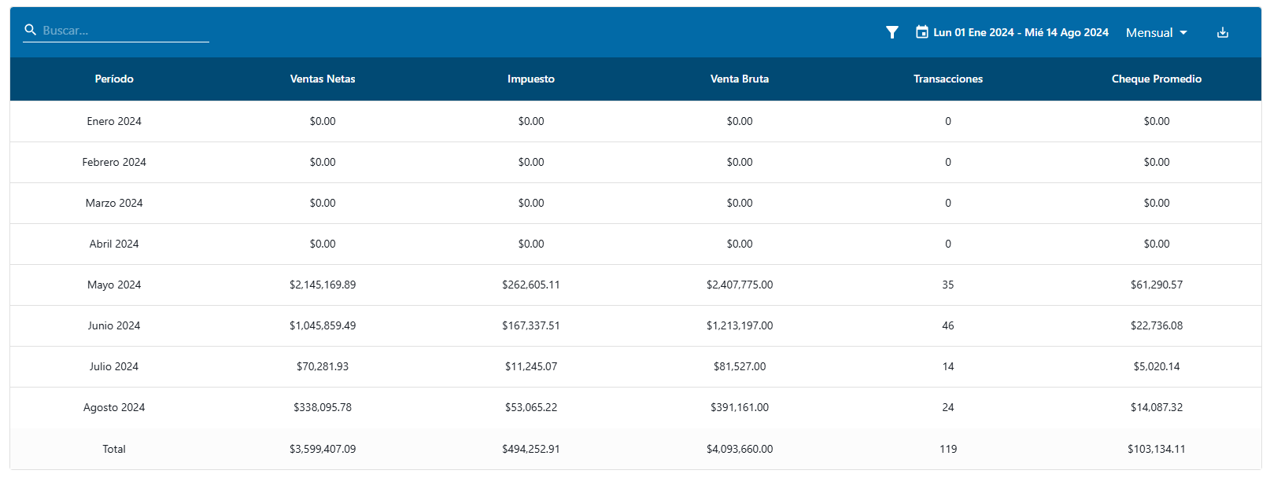Expand the Mensual period dropdown
This screenshot has height=485, width=1270.
(1156, 32)
